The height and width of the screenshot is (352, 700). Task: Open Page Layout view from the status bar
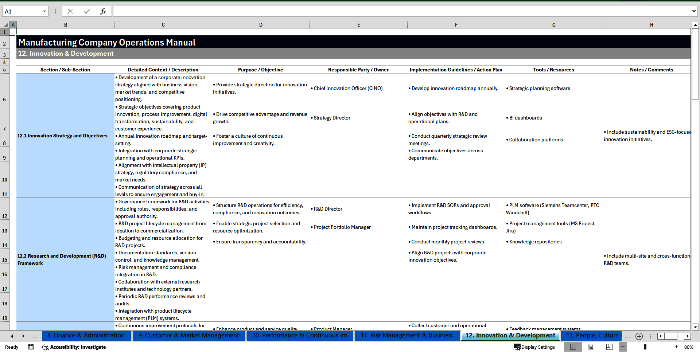click(x=591, y=347)
